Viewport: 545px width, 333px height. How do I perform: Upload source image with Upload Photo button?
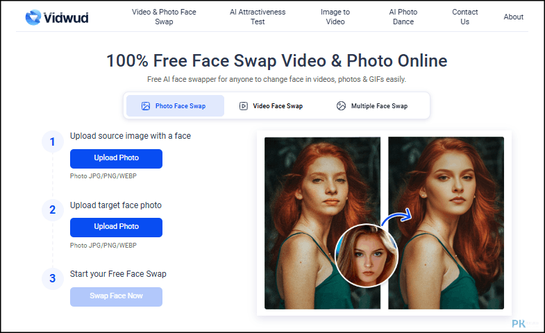[x=116, y=159]
